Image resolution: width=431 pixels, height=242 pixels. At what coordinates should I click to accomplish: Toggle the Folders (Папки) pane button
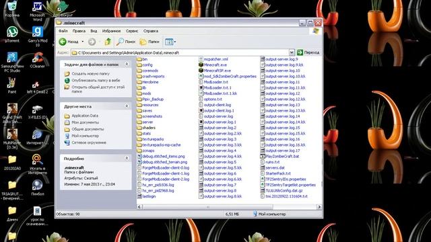[150, 42]
